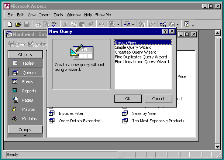
Task: Click the scroll up arrow of main window
Action: (x=217, y=33)
